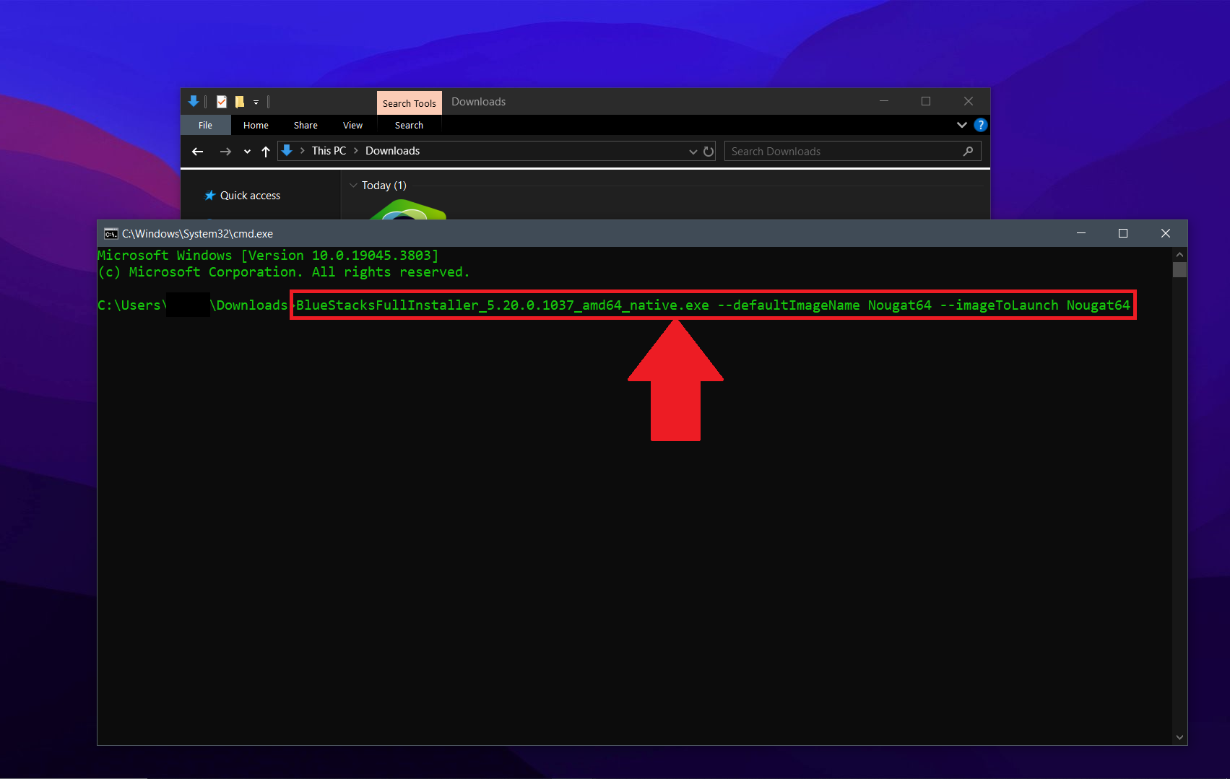Go up one folder level with the up arrow

tap(265, 151)
